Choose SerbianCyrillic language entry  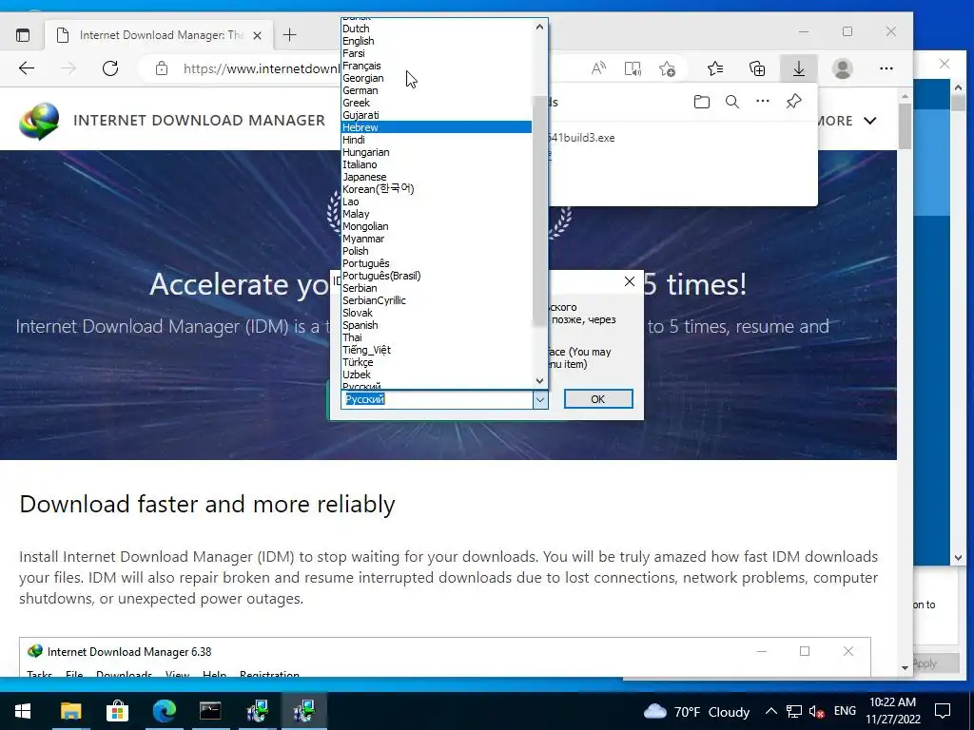[x=437, y=300]
